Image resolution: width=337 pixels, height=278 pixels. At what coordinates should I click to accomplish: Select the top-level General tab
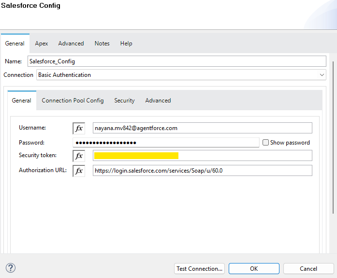tap(15, 44)
